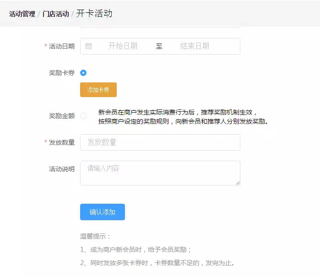Viewport: 320px width, 277px height.
Task: Click the textarea resize grip in 活动说明
Action: [x=238, y=183]
